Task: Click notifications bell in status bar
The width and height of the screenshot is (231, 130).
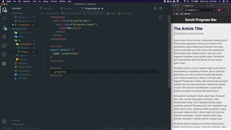Action: point(167,128)
